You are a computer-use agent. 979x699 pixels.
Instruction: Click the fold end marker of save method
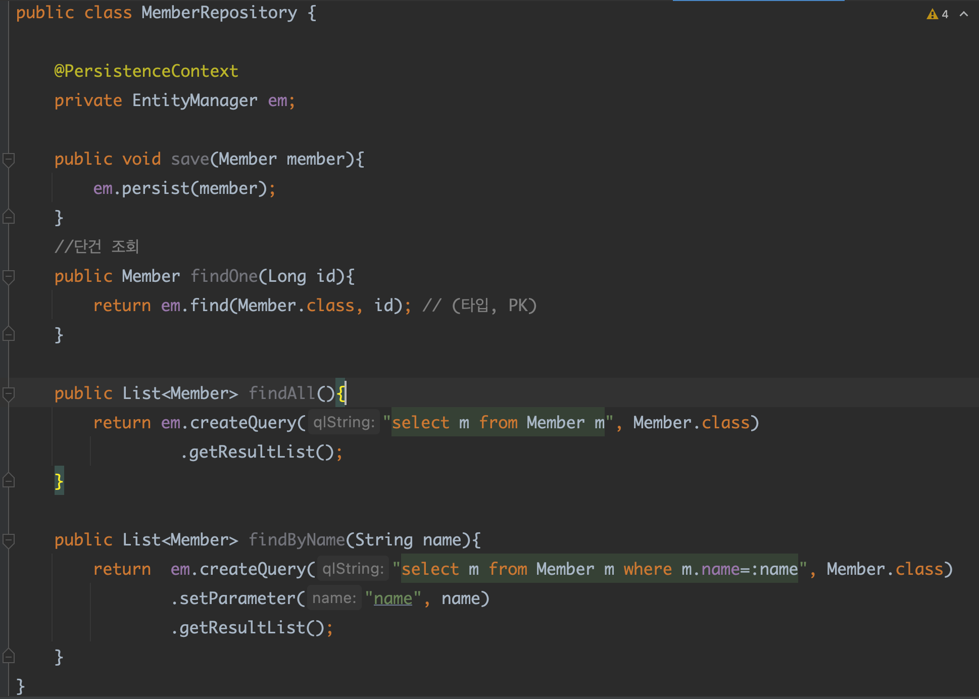click(x=9, y=217)
